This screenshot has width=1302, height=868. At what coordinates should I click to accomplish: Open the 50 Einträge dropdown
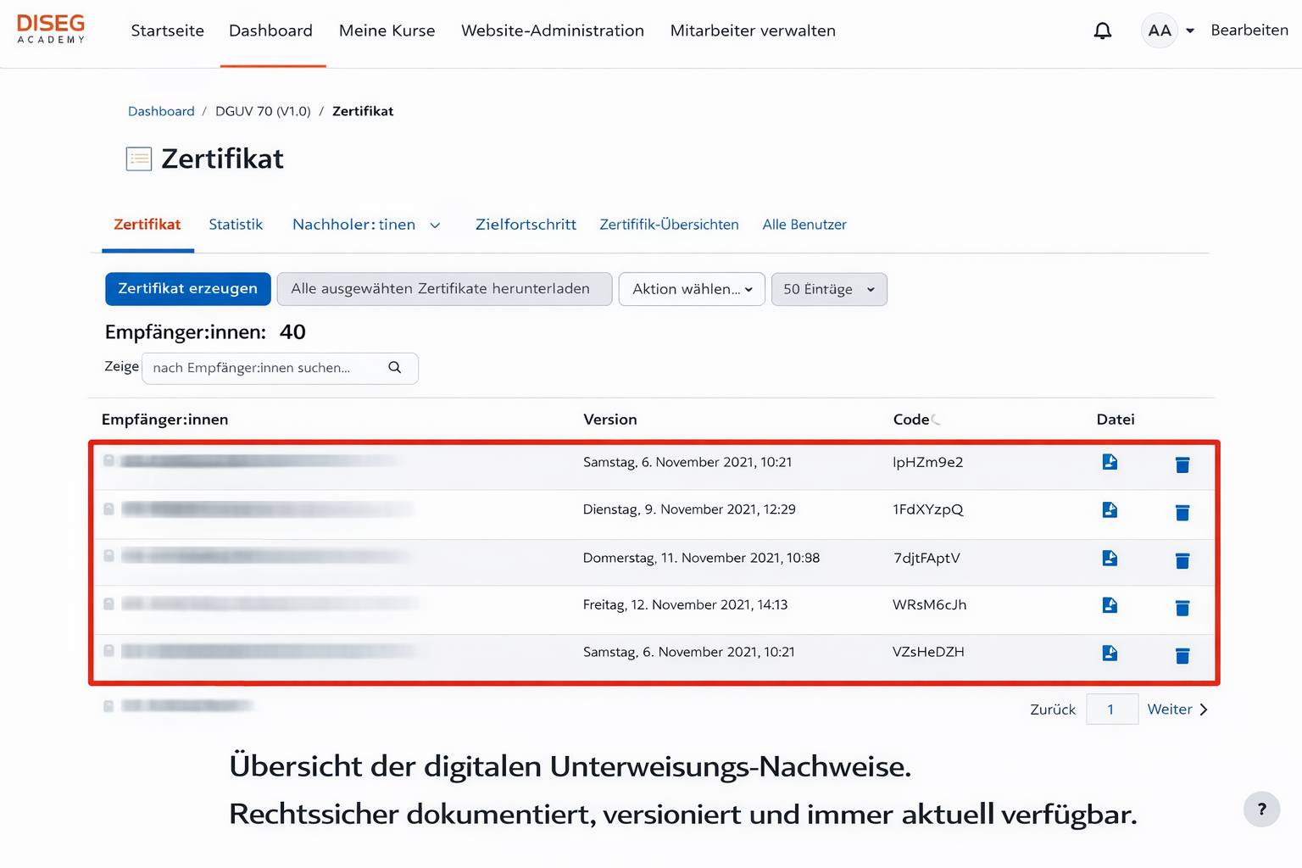pyautogui.click(x=828, y=289)
